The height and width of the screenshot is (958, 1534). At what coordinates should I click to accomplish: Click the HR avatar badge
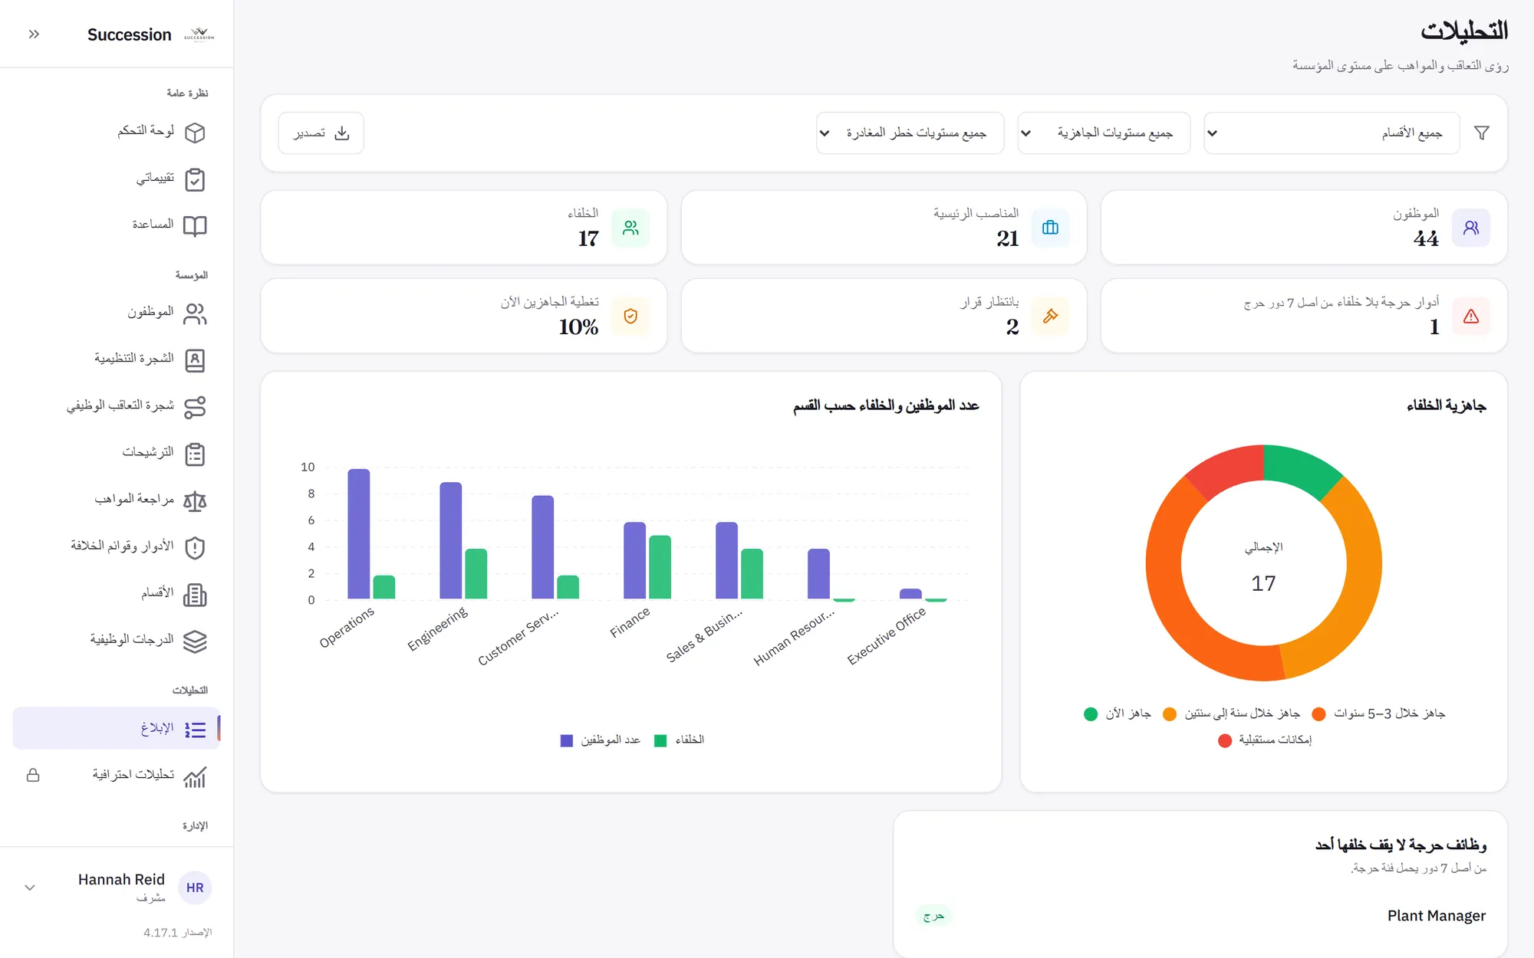point(195,887)
